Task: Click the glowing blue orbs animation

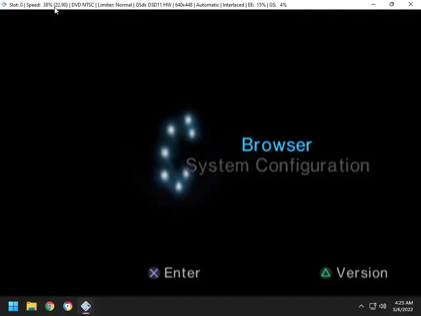Action: pos(178,153)
